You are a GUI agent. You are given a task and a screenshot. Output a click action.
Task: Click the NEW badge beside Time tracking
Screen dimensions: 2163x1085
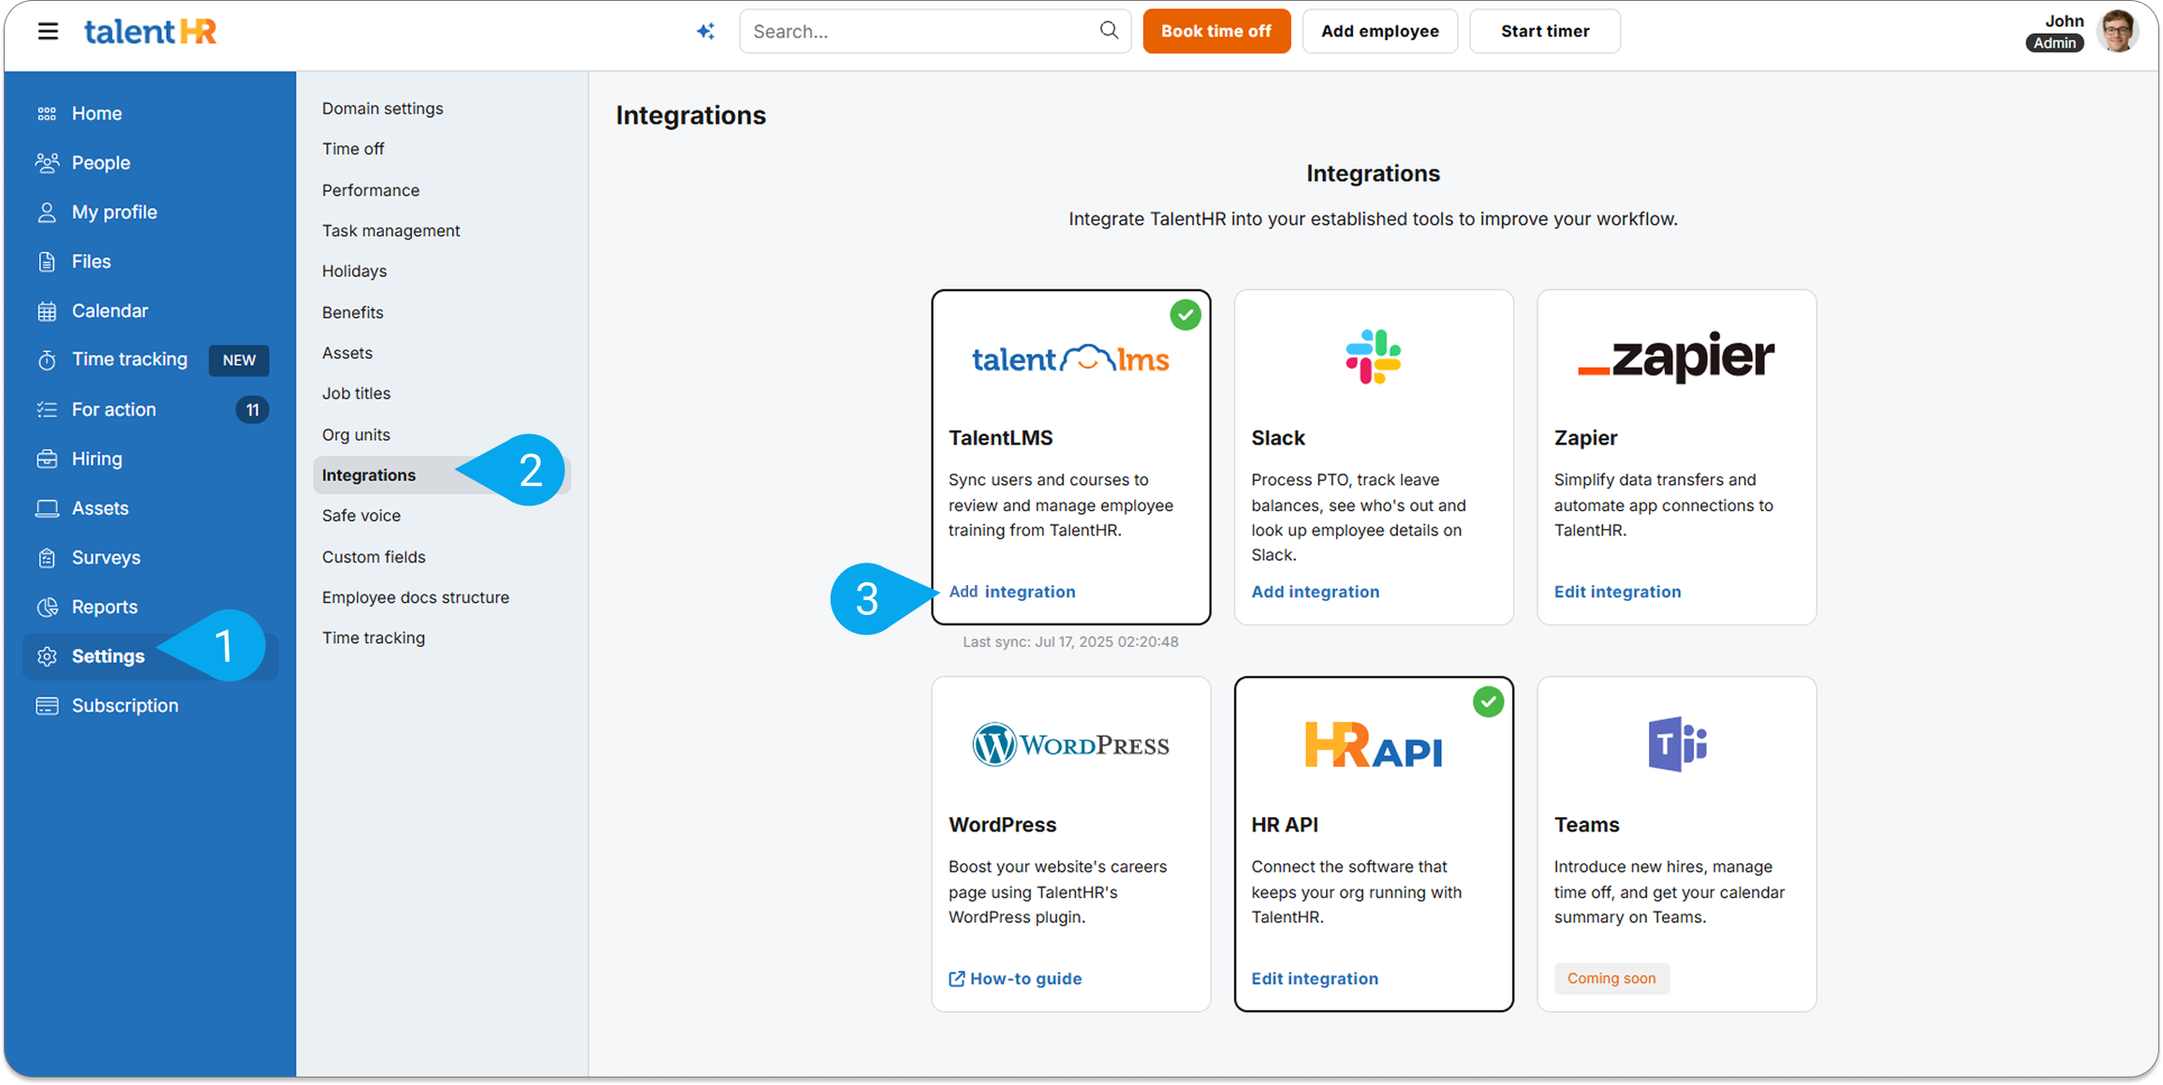coord(239,360)
